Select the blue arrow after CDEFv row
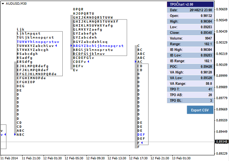 tap(88, 62)
